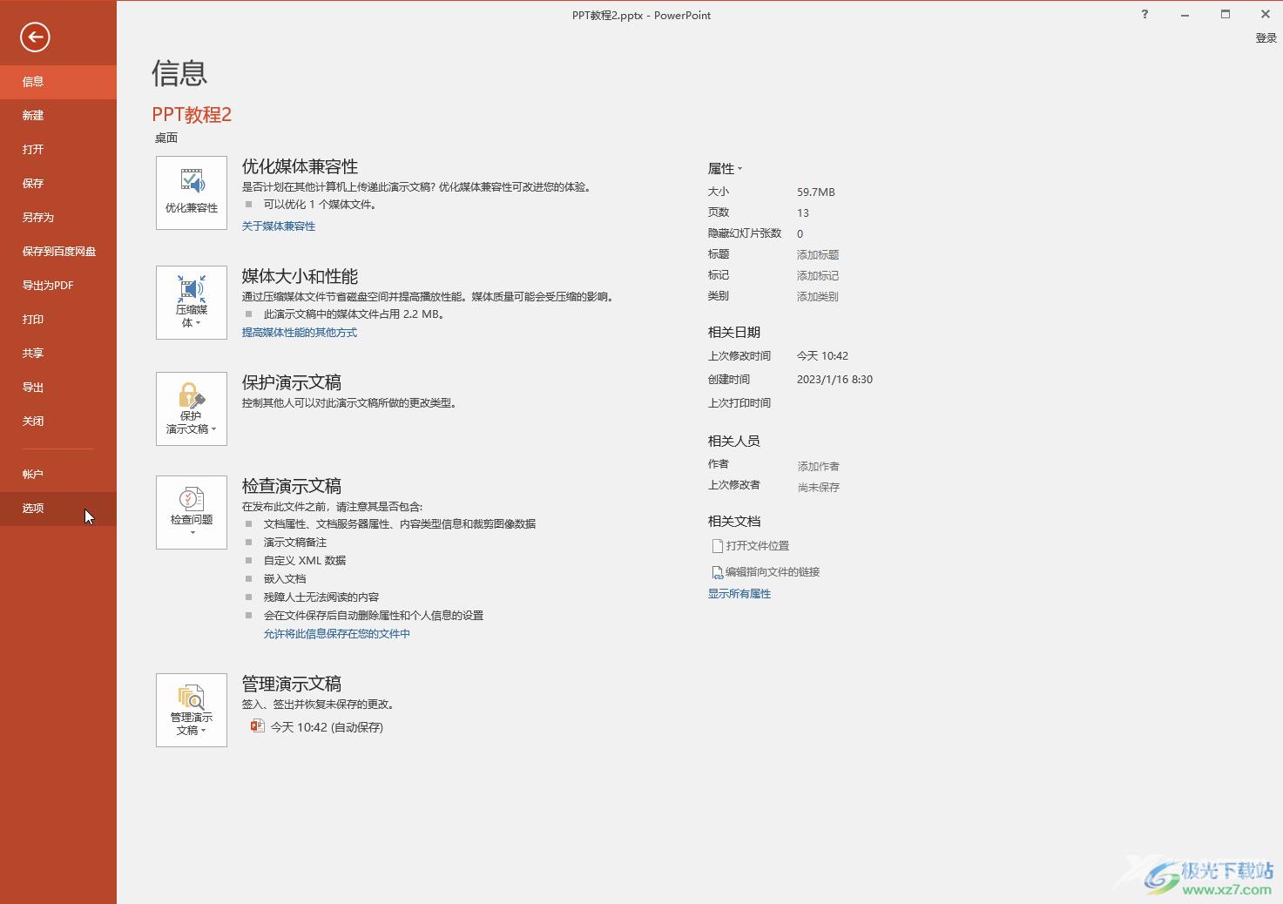Click the 相关文档 section heading
Viewport: 1283px width, 904px height.
click(734, 522)
